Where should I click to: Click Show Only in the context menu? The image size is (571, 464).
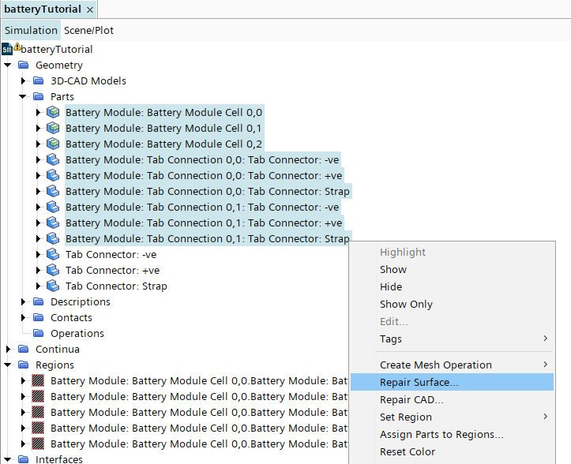[x=406, y=304]
